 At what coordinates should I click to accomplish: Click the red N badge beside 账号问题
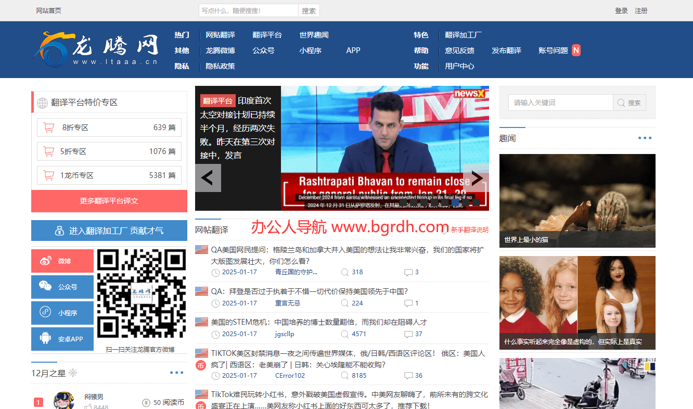point(576,50)
